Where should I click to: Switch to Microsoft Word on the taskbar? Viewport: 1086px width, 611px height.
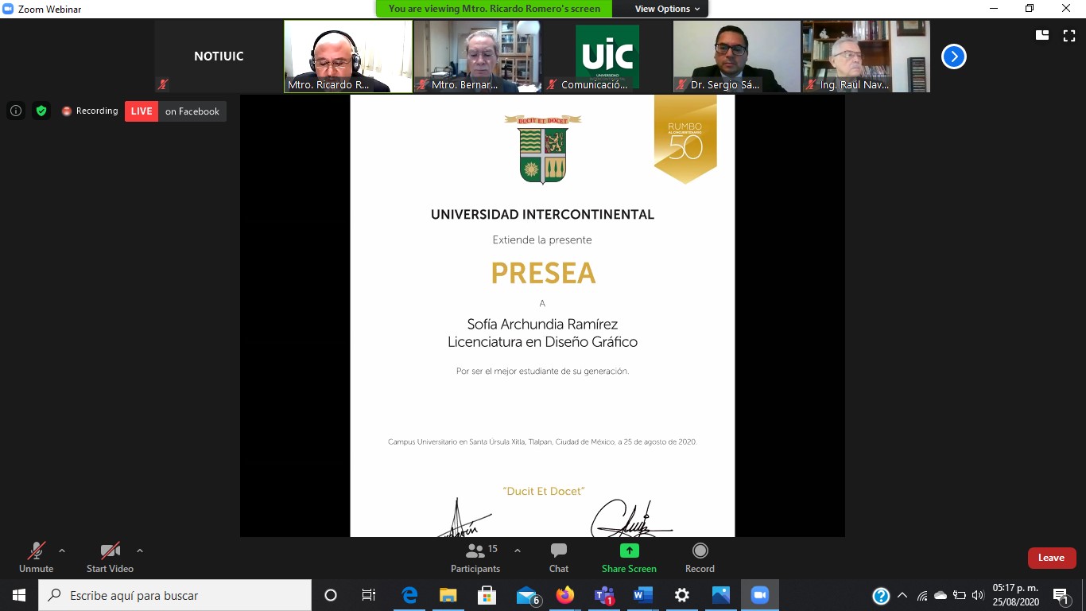pyautogui.click(x=643, y=595)
